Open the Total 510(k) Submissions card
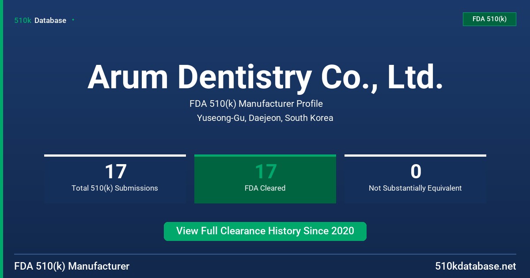The height and width of the screenshot is (278, 530). click(115, 179)
